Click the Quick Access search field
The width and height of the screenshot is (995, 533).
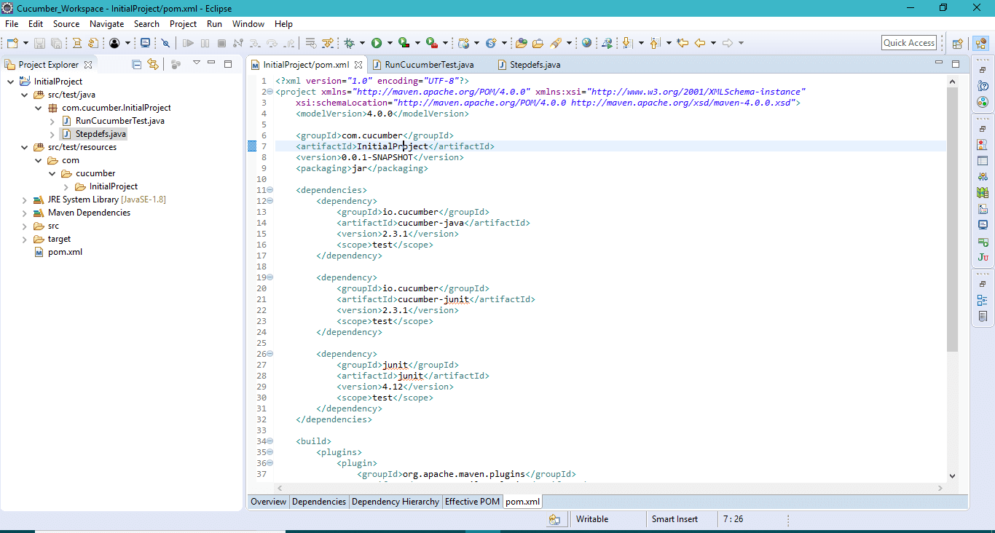tap(909, 43)
